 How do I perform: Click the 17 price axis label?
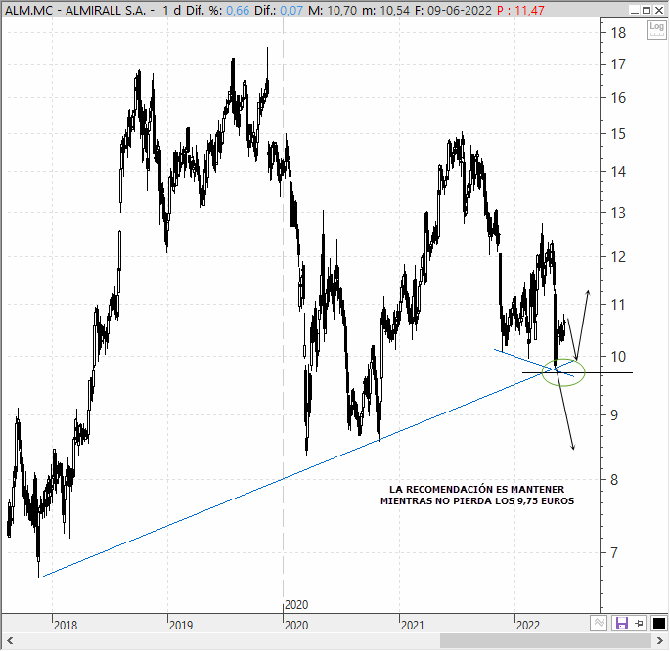tap(618, 65)
